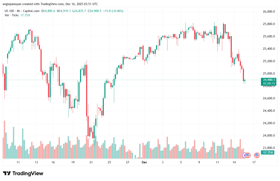Click the TradingView logo

pyautogui.click(x=23, y=173)
